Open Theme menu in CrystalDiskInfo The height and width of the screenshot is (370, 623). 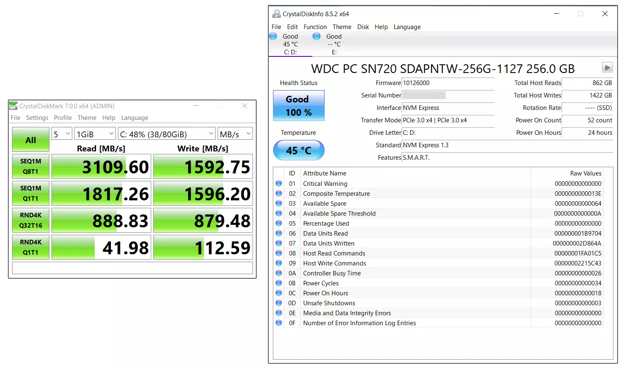[342, 27]
